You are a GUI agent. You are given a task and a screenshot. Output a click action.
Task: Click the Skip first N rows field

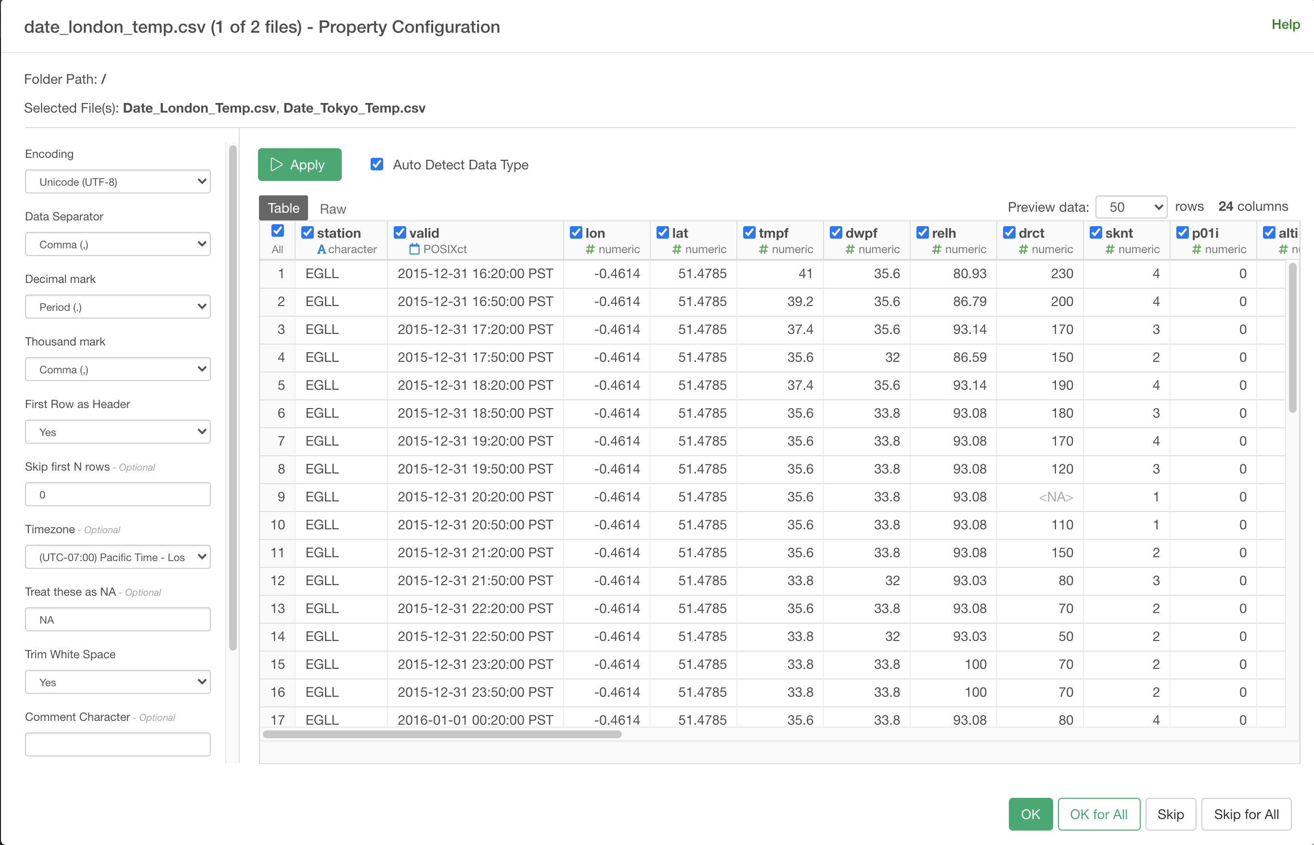(117, 494)
